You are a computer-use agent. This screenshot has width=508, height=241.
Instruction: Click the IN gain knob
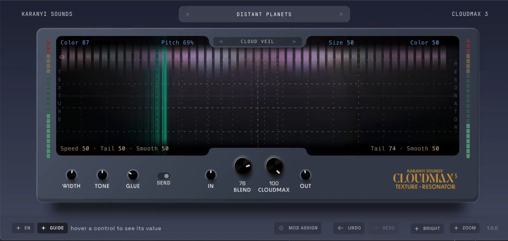[x=211, y=175]
